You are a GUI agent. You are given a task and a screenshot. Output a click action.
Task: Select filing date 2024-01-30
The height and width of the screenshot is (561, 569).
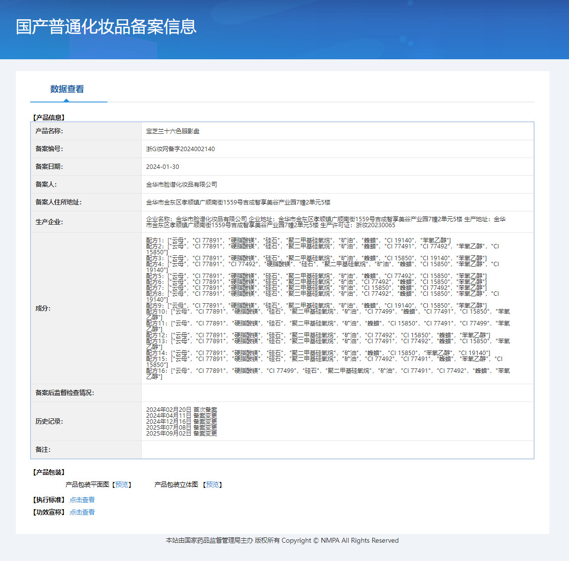(x=163, y=166)
